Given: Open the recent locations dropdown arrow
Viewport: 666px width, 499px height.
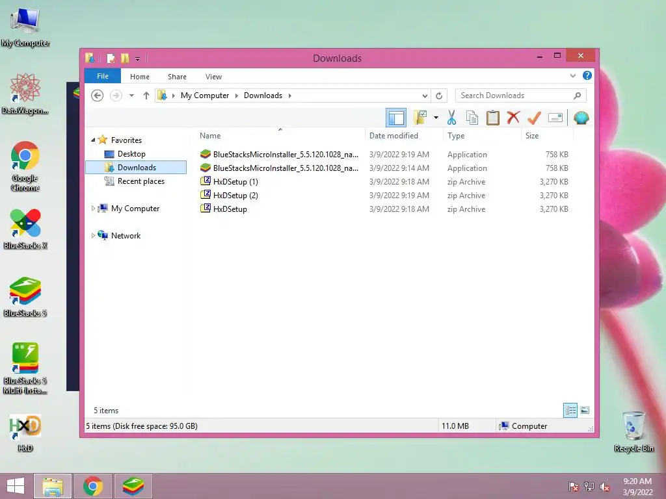Looking at the screenshot, I should pyautogui.click(x=131, y=96).
